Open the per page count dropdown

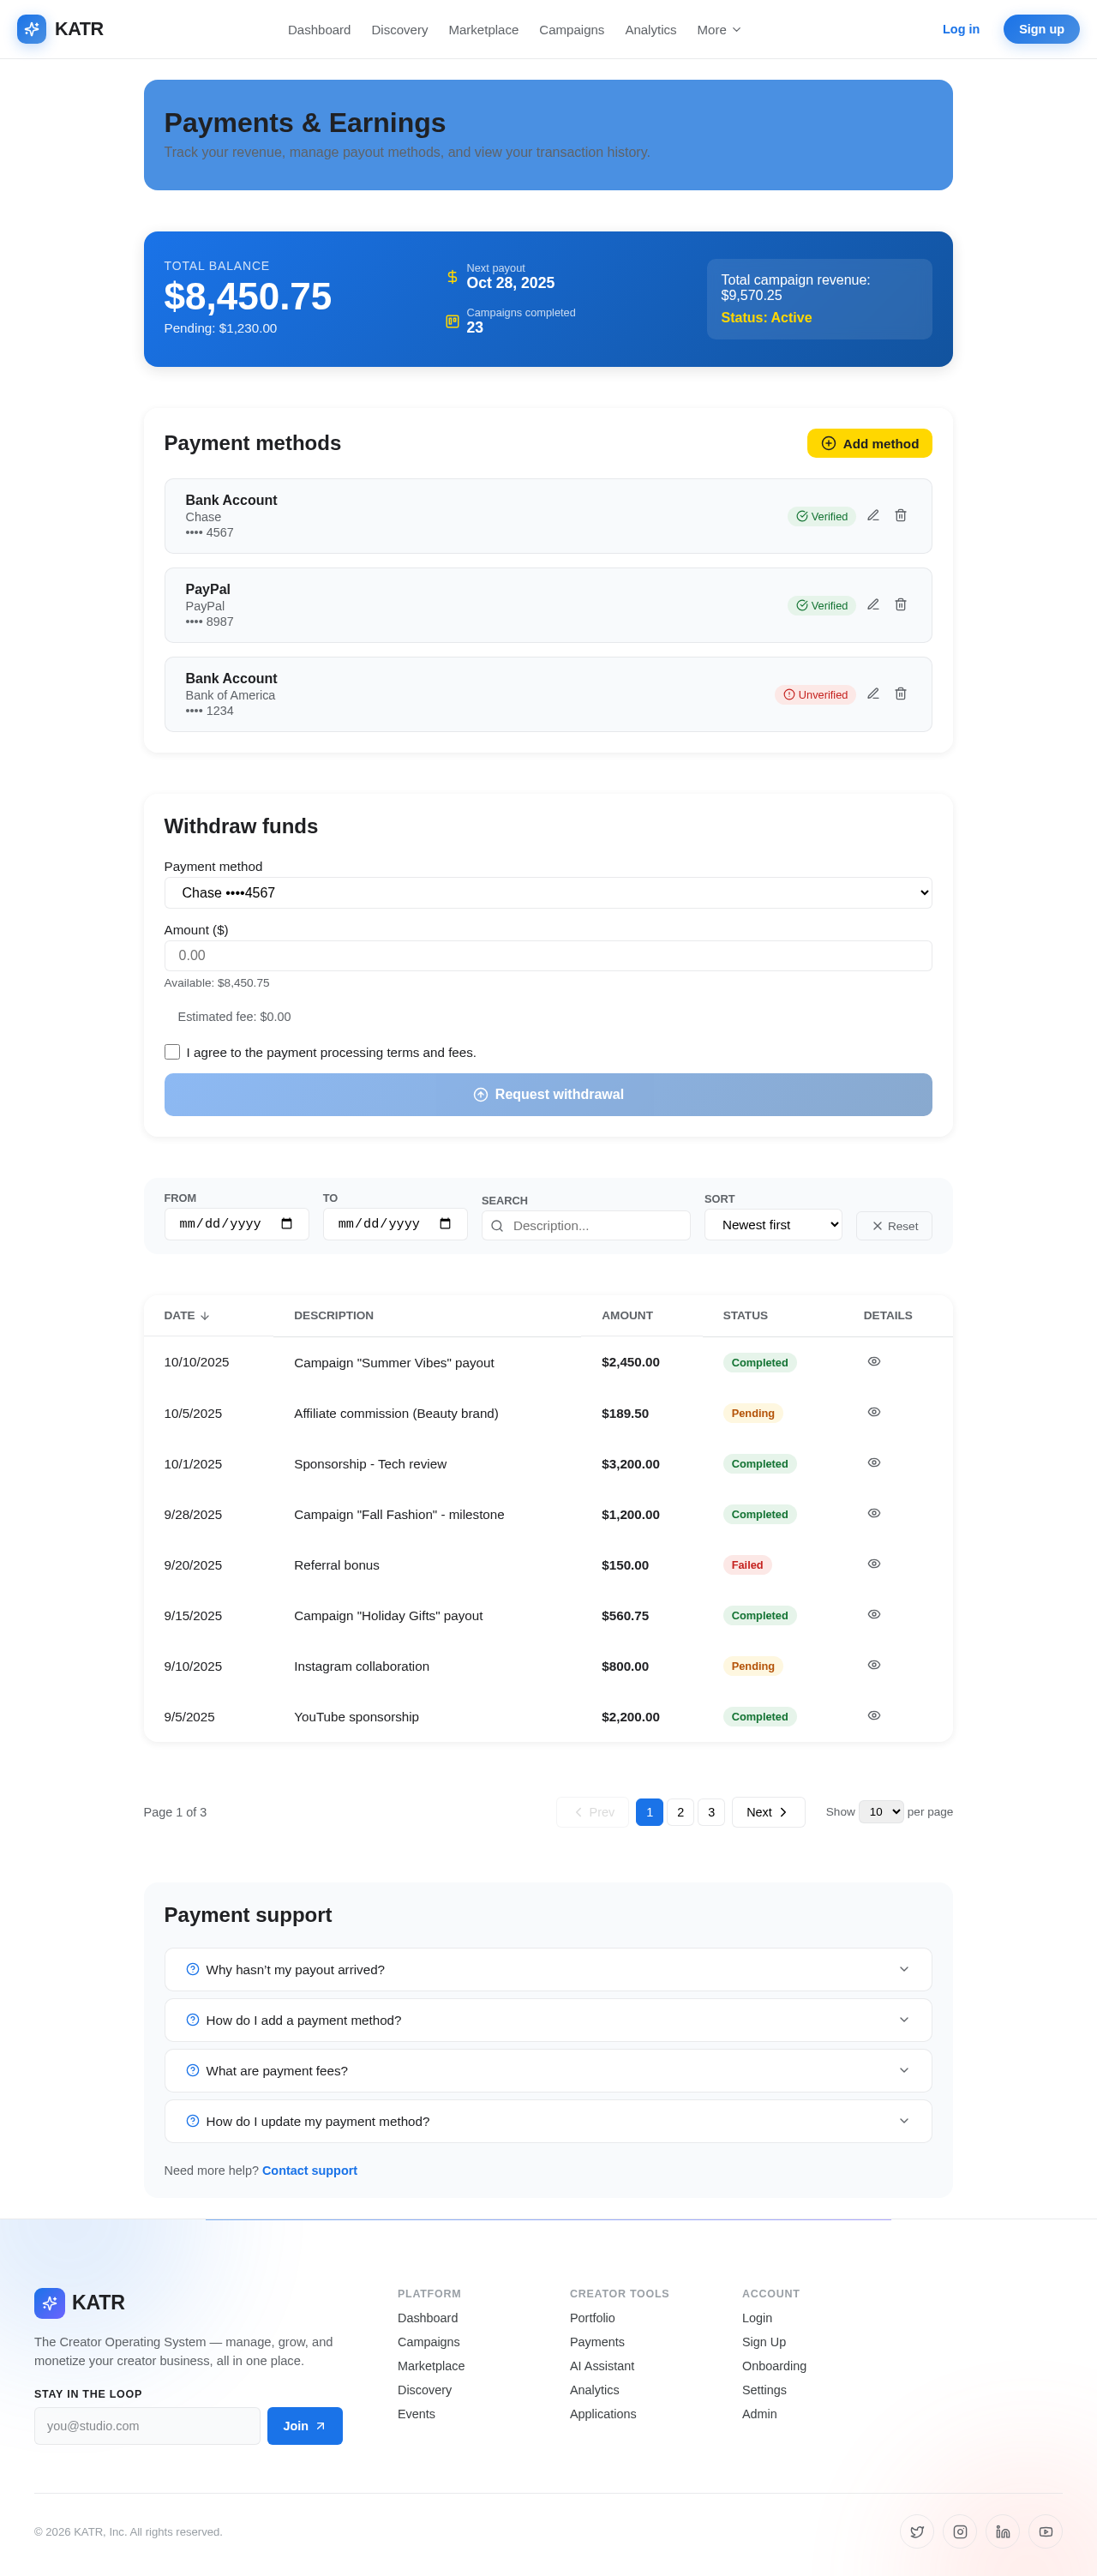click(881, 1812)
